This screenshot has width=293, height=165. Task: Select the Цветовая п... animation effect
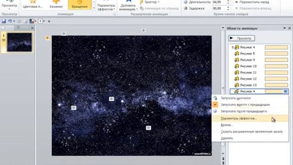33,5
